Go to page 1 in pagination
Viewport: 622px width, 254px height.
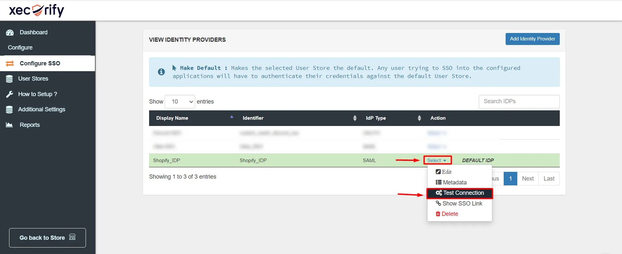point(511,179)
